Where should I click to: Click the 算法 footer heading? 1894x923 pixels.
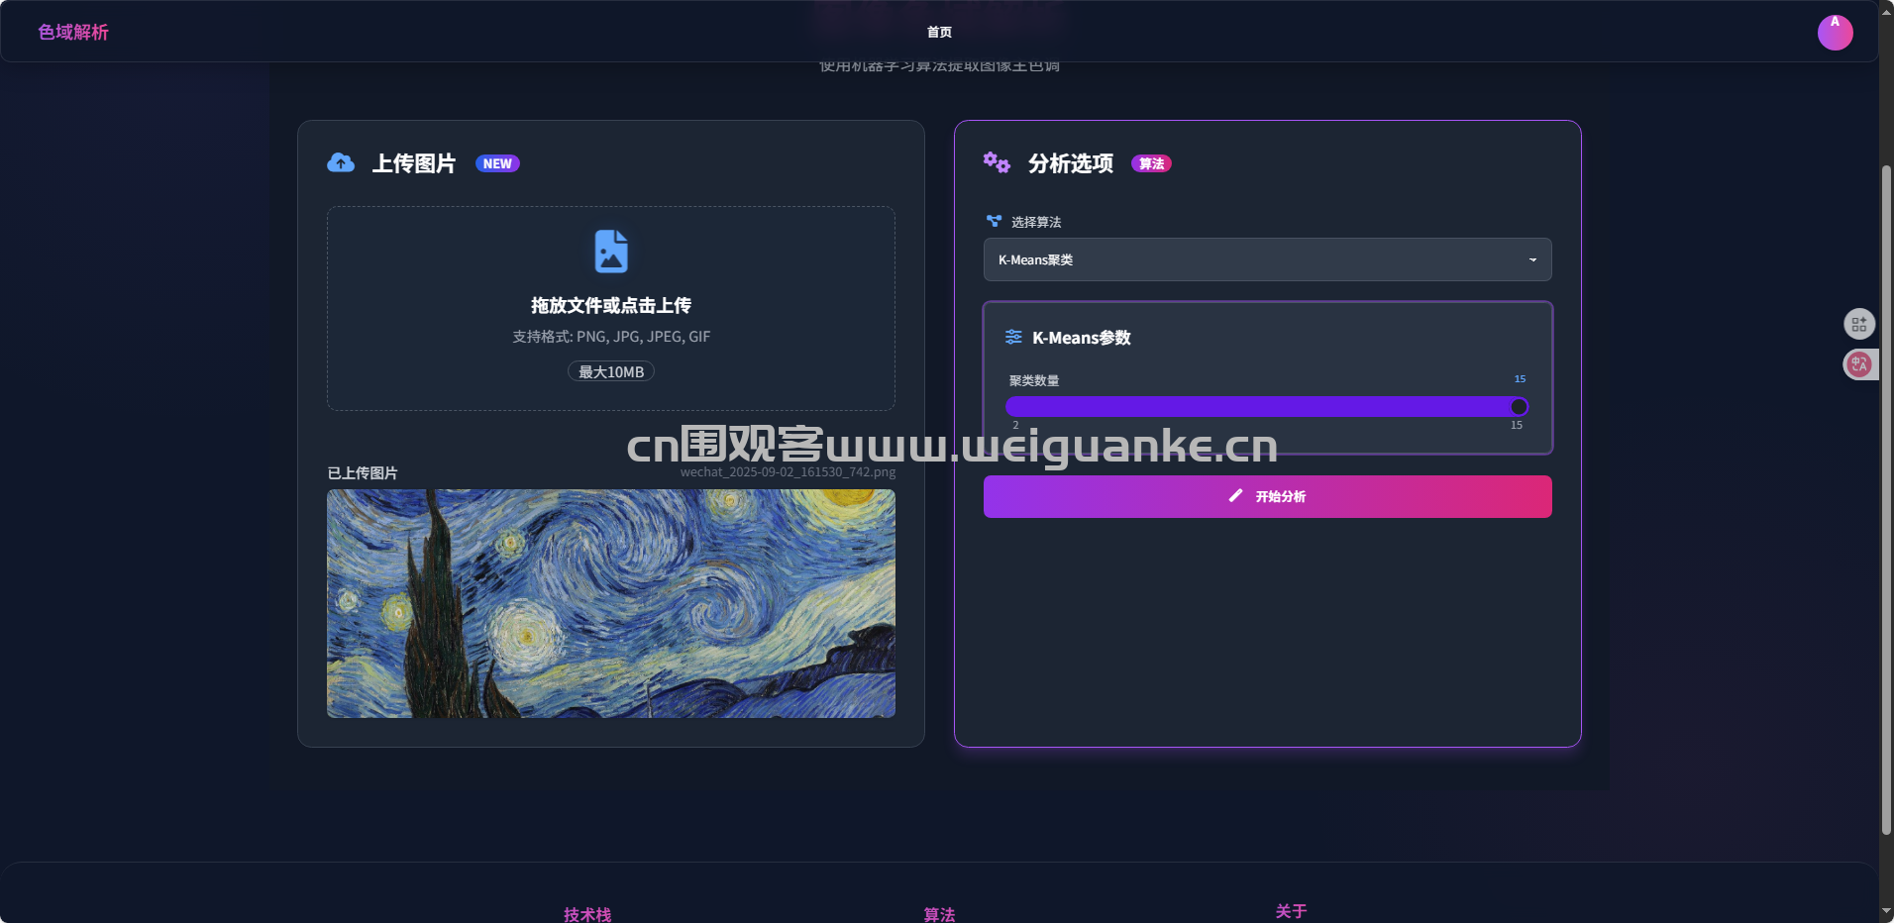pos(939,914)
